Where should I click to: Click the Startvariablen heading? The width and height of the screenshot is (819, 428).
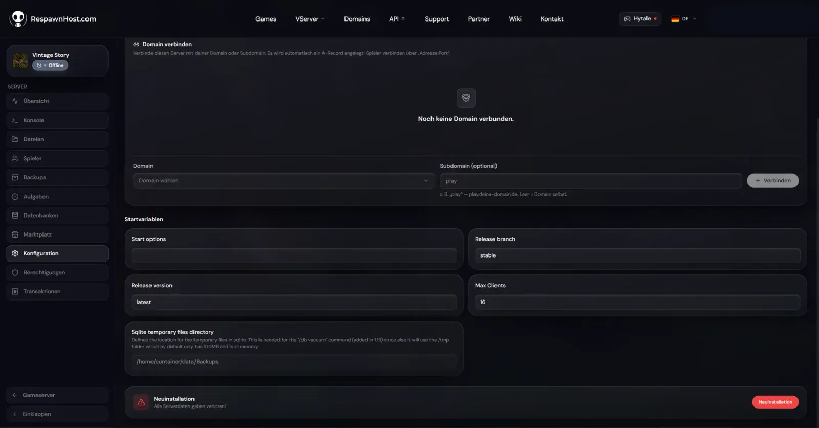[x=144, y=219]
